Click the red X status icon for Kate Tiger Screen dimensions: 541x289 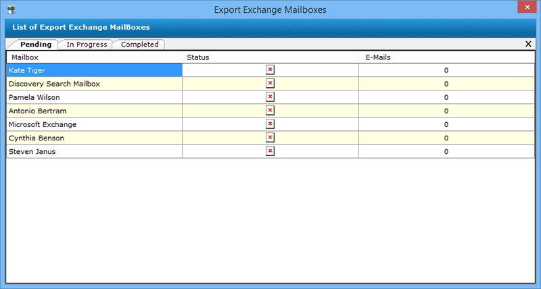[x=270, y=70]
